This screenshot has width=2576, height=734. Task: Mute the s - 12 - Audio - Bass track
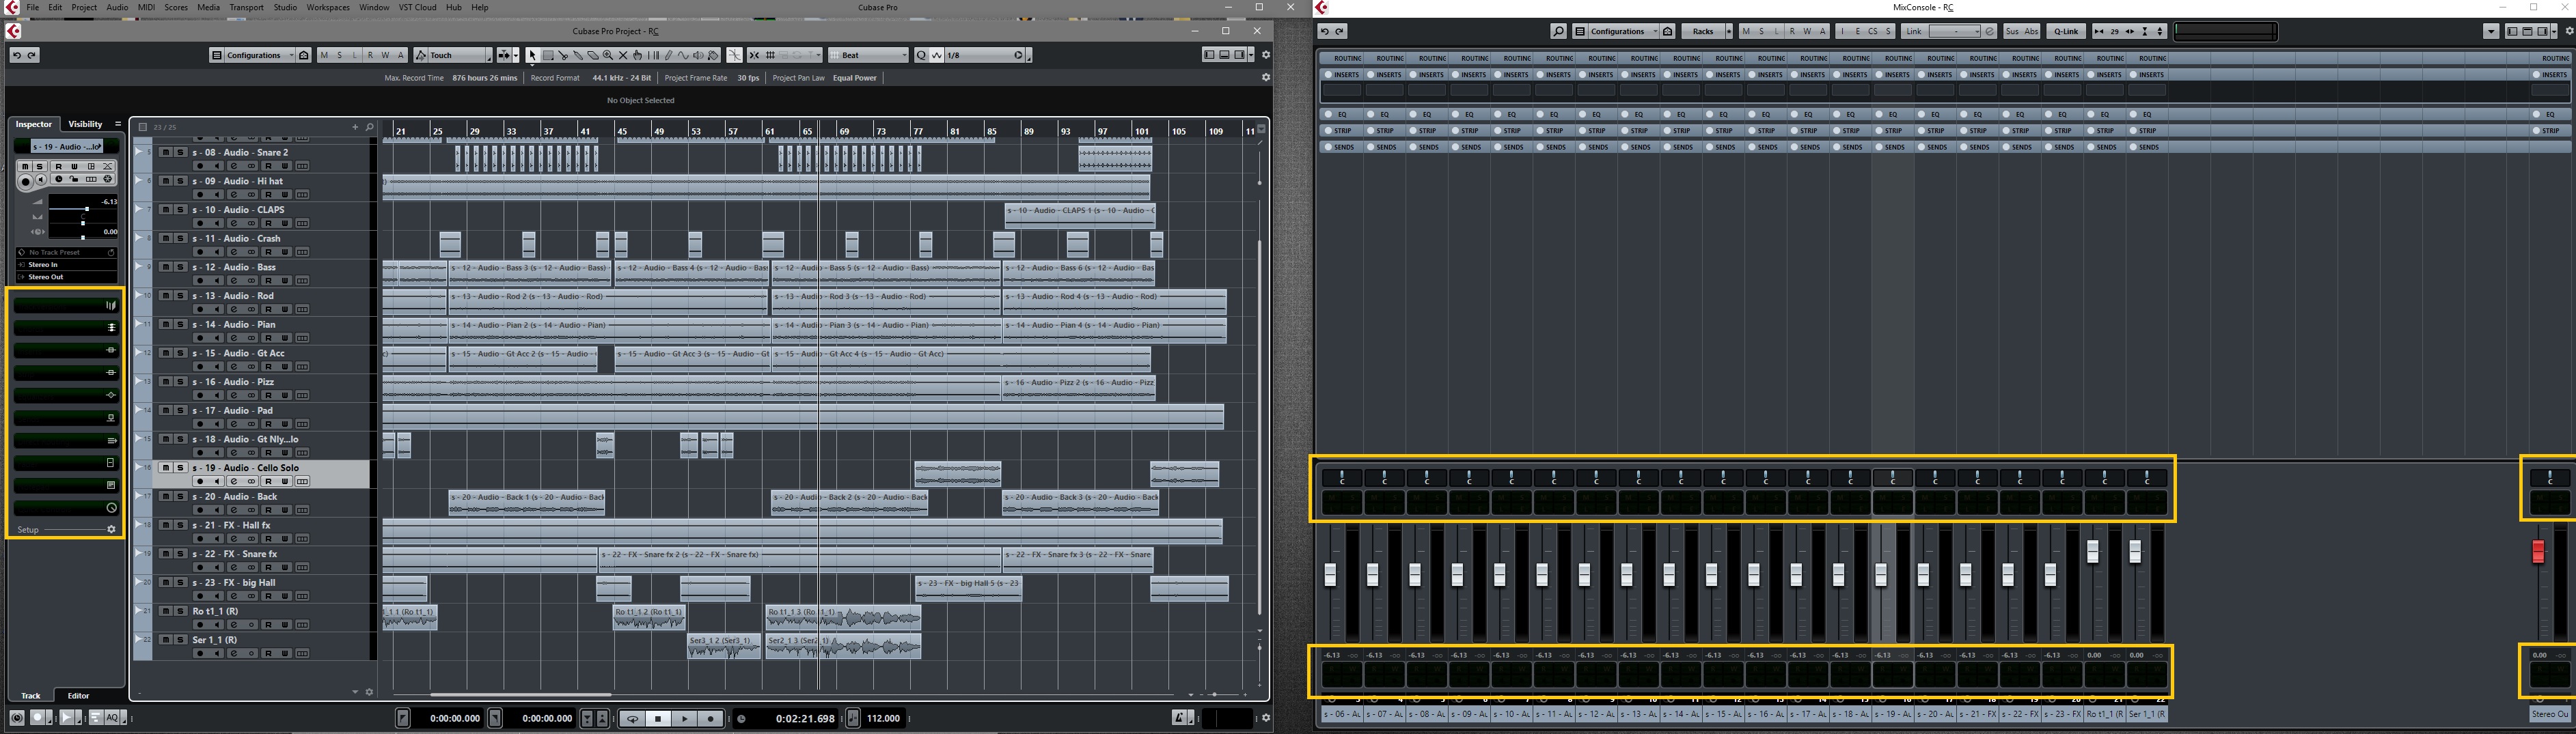tap(166, 268)
